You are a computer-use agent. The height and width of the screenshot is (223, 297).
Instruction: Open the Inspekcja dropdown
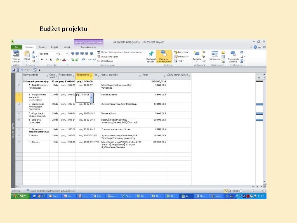(x=181, y=52)
